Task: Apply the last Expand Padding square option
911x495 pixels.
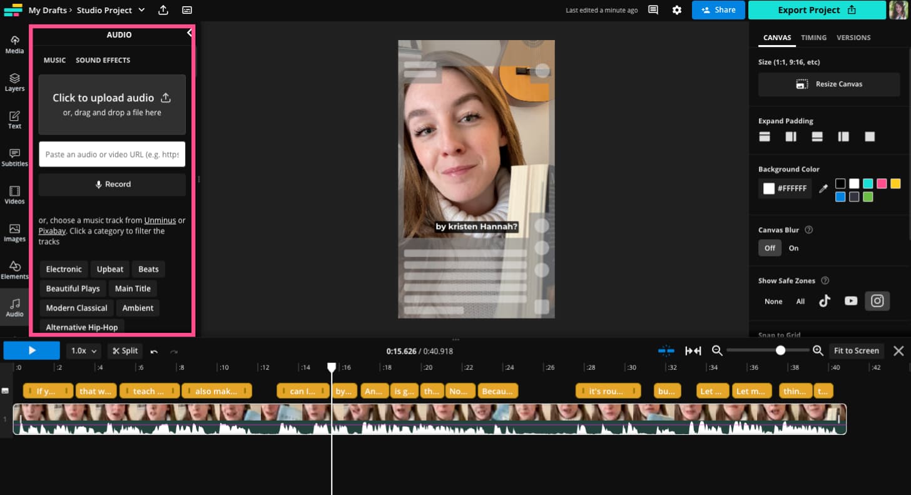Action: pos(870,136)
